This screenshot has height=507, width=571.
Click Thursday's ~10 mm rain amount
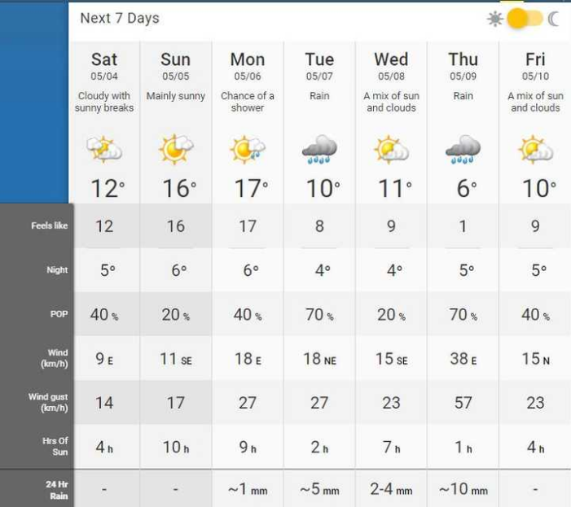(463, 489)
